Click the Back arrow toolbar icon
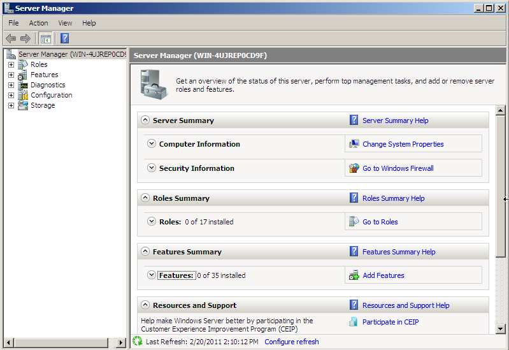The image size is (509, 350). pyautogui.click(x=11, y=39)
